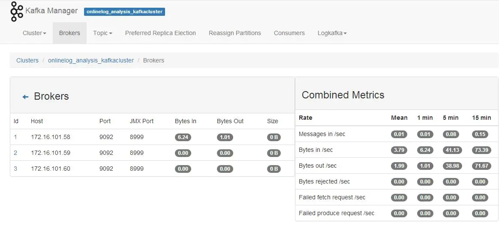
Task: Click the 0.15 messages 15 min value
Action: pyautogui.click(x=480, y=134)
